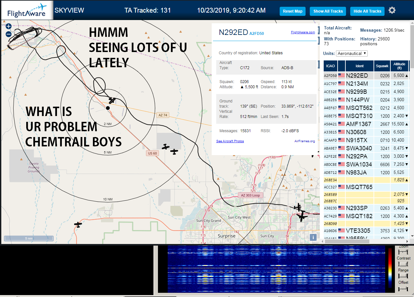
Task: Sort by the flag column header
Action: (341, 66)
